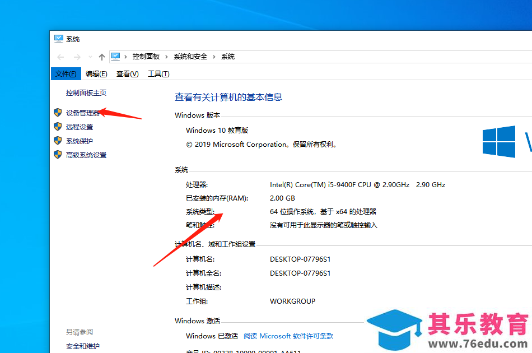Click the heading 查看有关计算机的基本信息
Viewport: 532px width, 353px height.
pos(228,97)
